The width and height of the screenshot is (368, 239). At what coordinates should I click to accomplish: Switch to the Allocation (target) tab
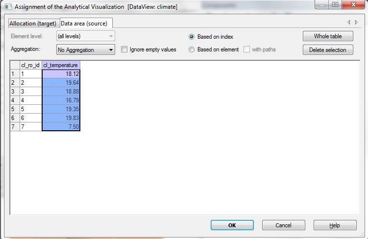33,24
